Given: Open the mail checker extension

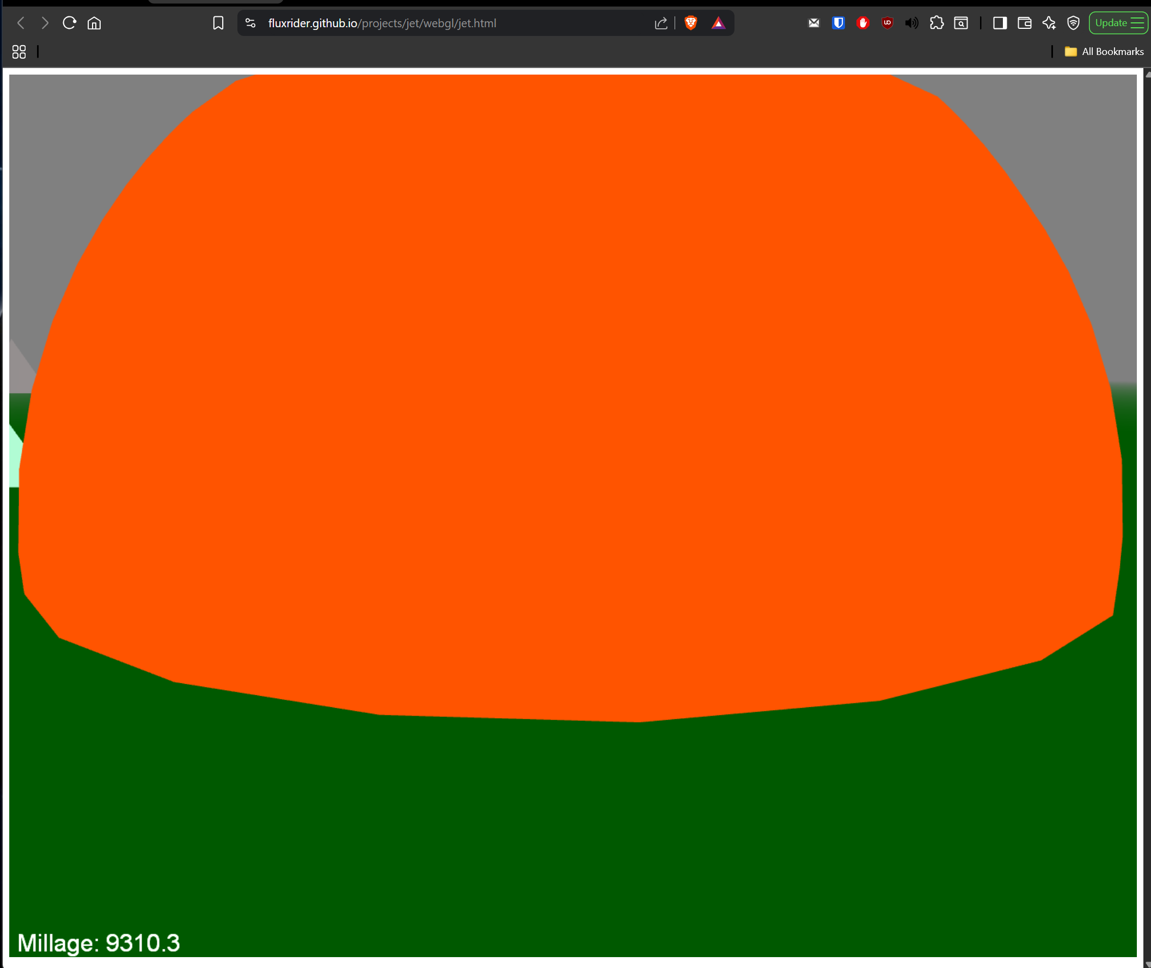Looking at the screenshot, I should pos(813,23).
